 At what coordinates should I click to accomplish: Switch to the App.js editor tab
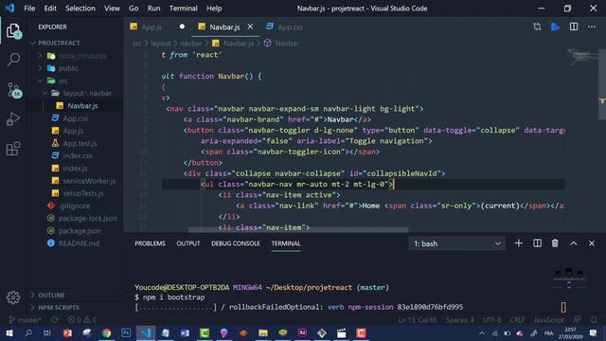coord(151,27)
